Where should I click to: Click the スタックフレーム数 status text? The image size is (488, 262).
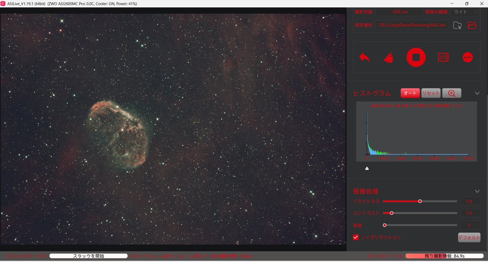[x=191, y=256]
